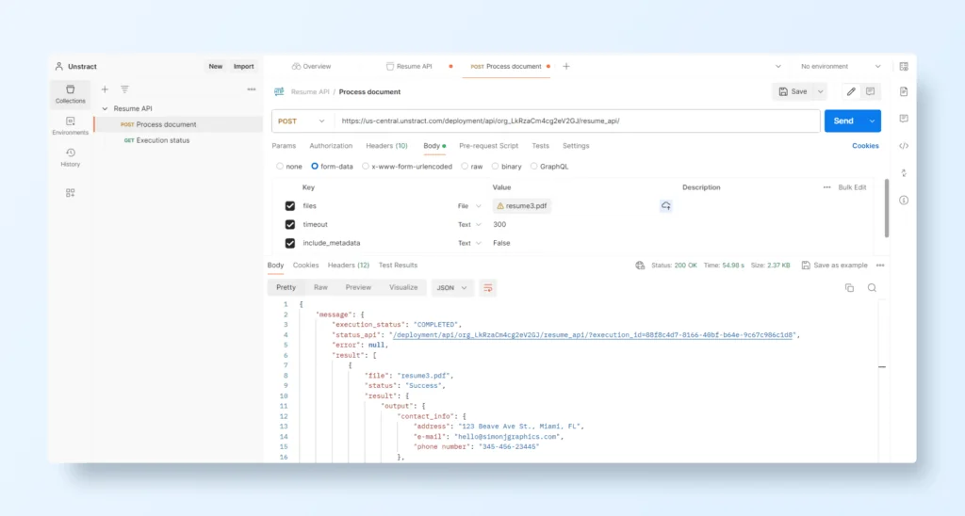This screenshot has width=965, height=516.
Task: Add a new collection with plus icon
Action: pyautogui.click(x=105, y=89)
